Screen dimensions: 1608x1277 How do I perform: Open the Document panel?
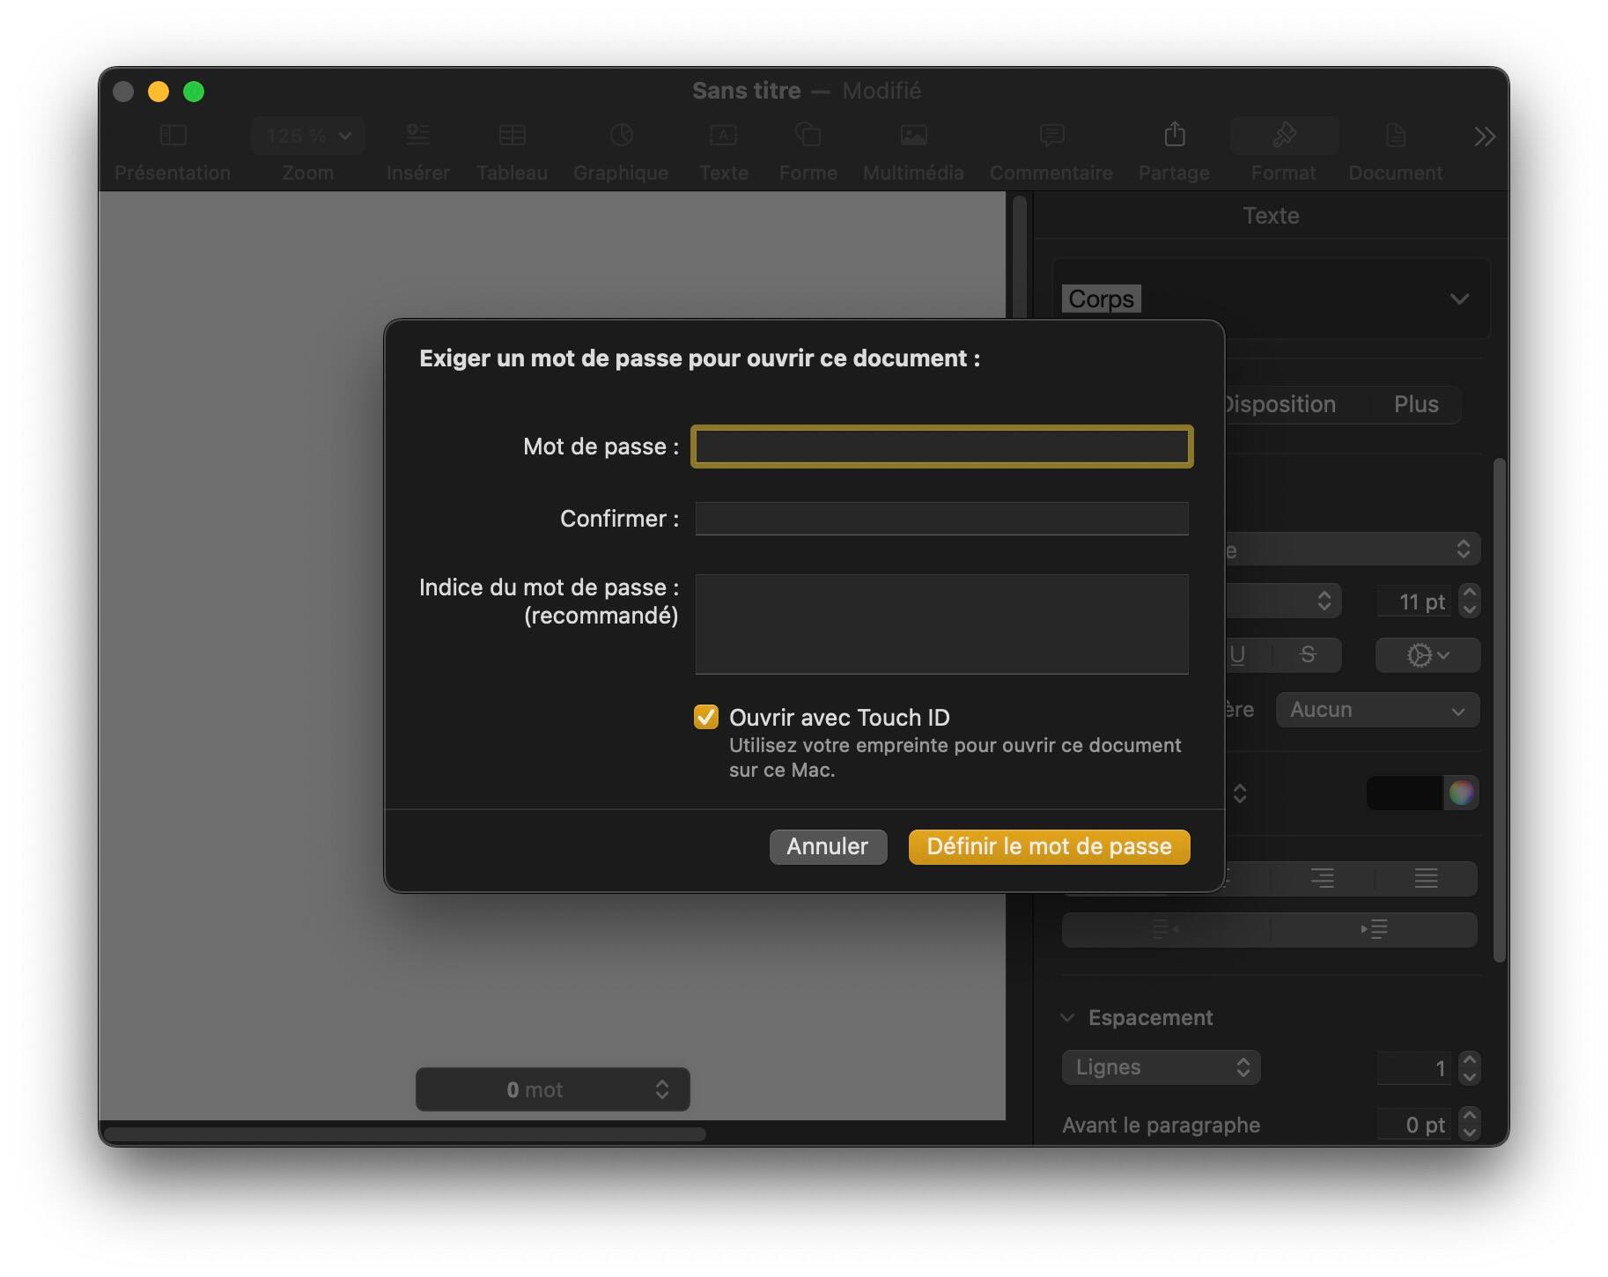pos(1394,150)
